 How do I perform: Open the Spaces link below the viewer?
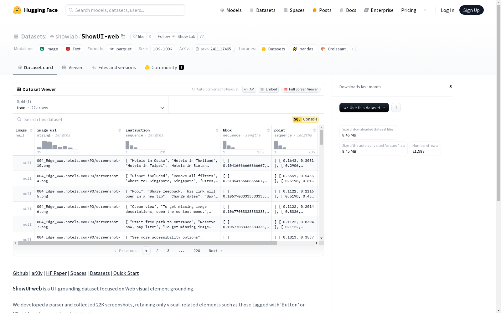tap(78, 273)
